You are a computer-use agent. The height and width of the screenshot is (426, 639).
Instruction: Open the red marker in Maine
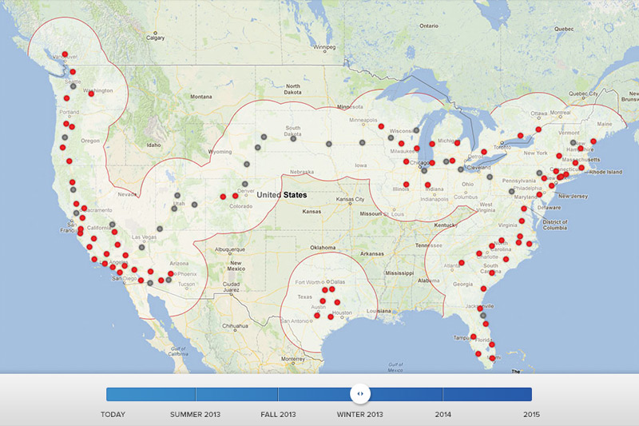pyautogui.click(x=593, y=141)
